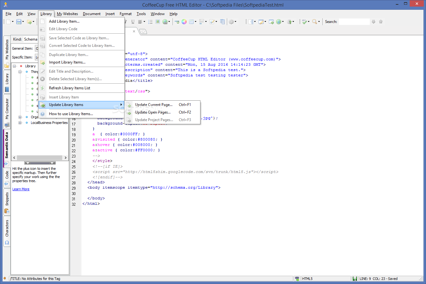Viewport: 426px width, 284px height.
Task: Open How to use Library Items
Action: pyautogui.click(x=82, y=114)
